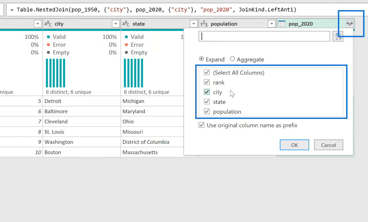Click the Cleveland cell
The image size is (368, 222).
(82, 121)
